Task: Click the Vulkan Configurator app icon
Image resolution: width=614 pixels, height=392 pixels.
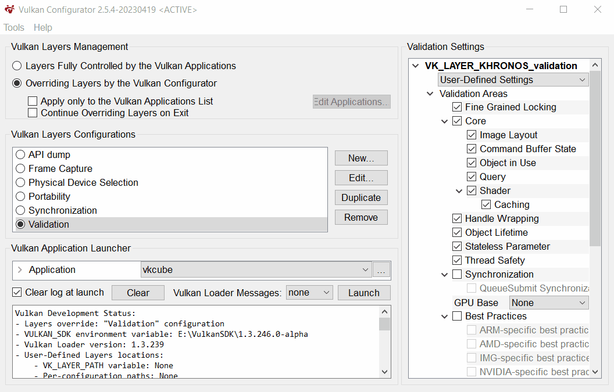Action: click(x=10, y=9)
